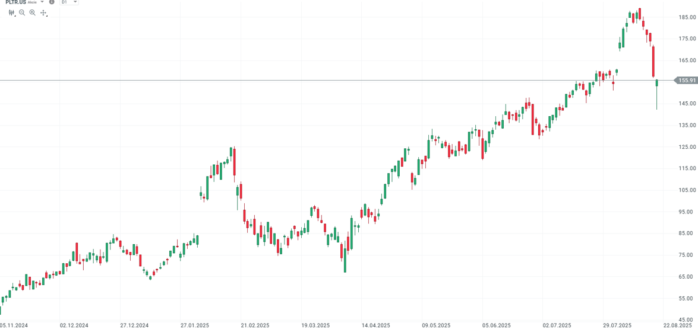The image size is (698, 329).
Task: Click the 155.91 current price tag
Action: 686,80
